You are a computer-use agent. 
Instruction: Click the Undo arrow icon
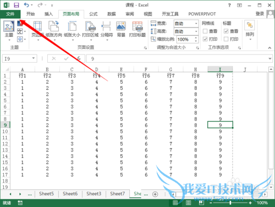click(26, 5)
